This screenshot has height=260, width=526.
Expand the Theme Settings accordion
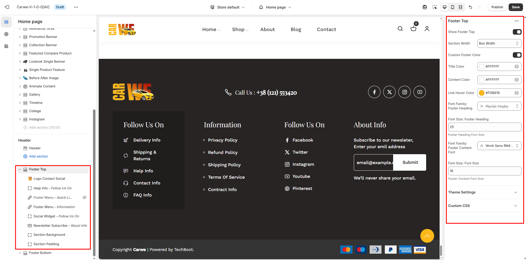point(484,192)
